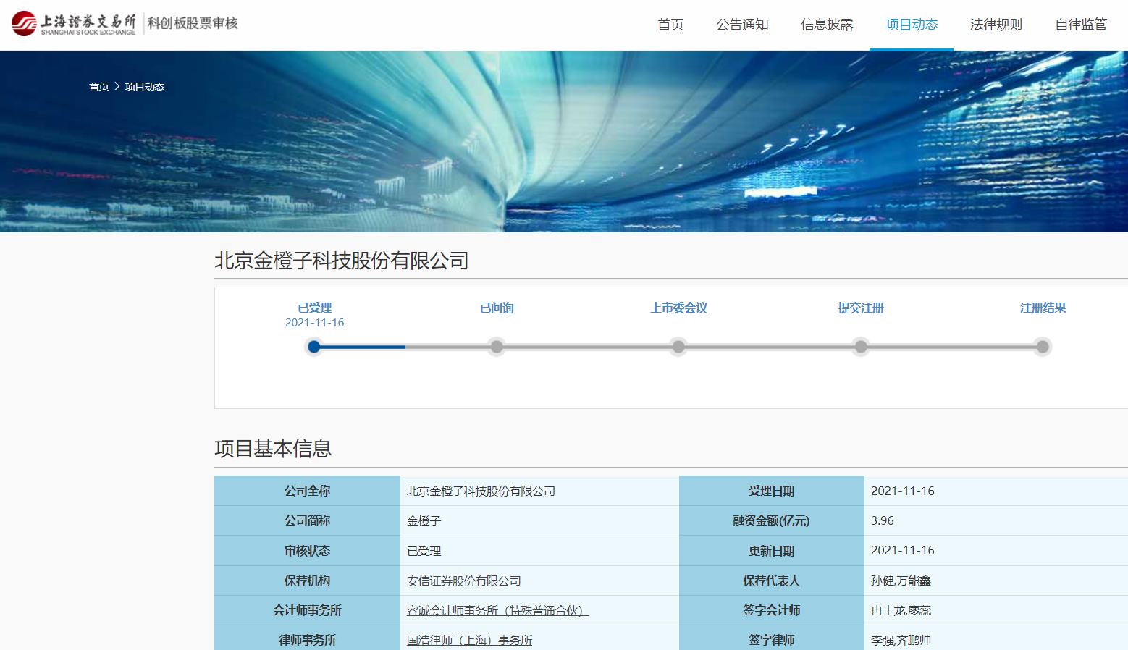The width and height of the screenshot is (1128, 650).
Task: Open the 容诚会计师事务所 accounting firm link
Action: [x=498, y=611]
